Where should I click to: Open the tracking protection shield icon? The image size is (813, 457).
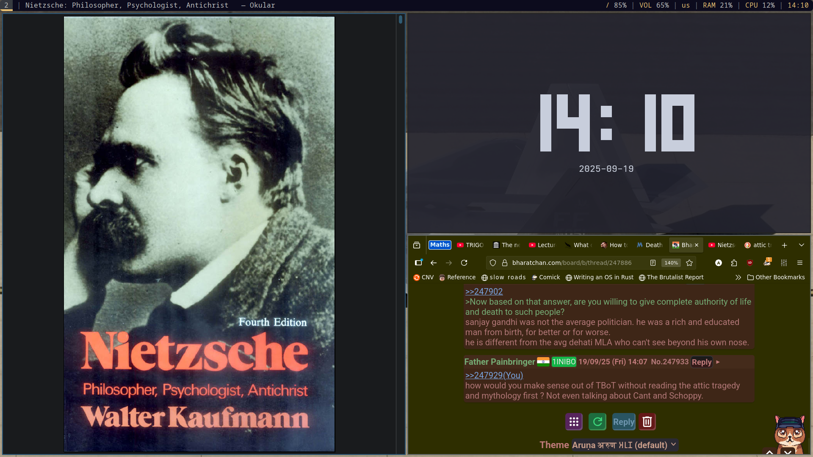click(493, 263)
